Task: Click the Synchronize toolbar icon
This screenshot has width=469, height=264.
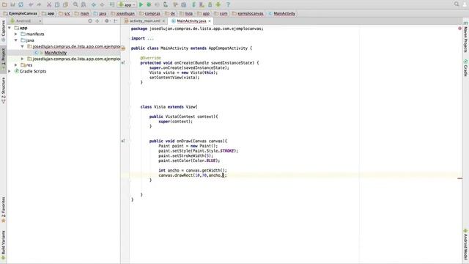Action: pos(21,4)
